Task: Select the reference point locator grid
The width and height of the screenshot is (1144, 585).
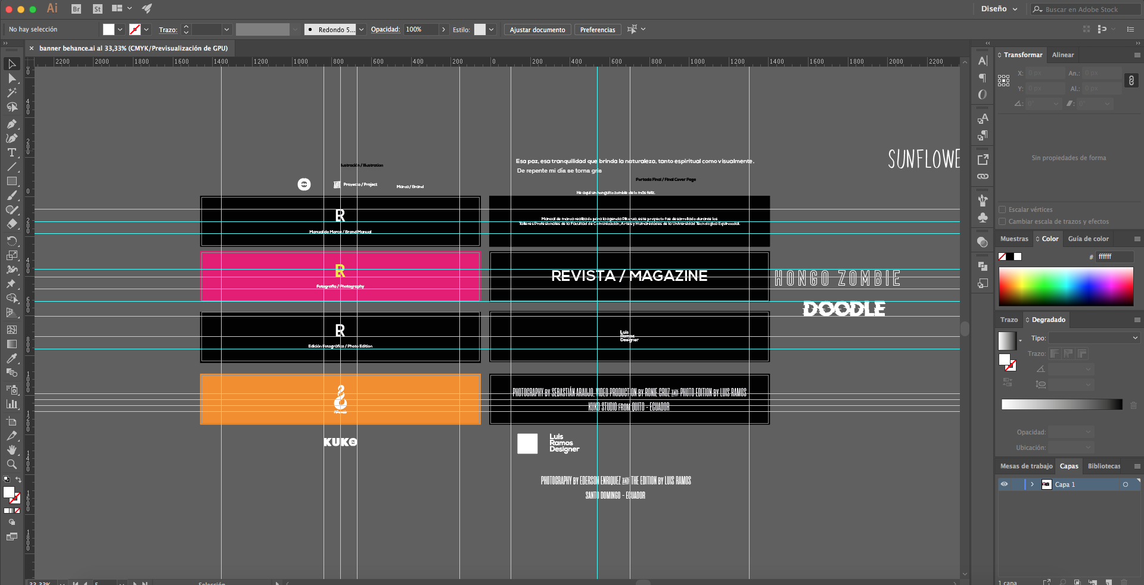Action: 1004,80
